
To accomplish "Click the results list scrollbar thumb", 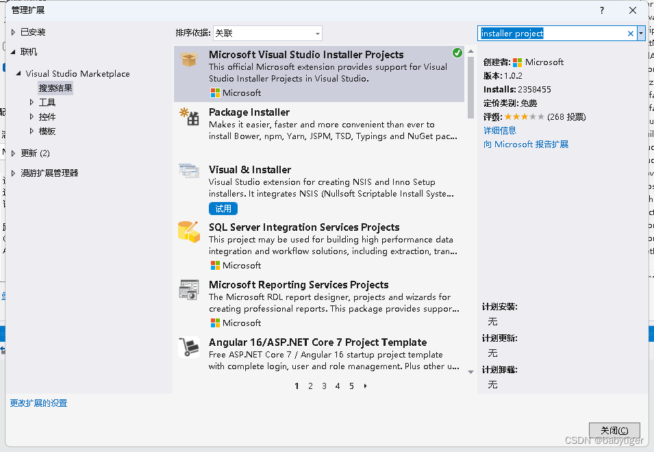I will click(470, 88).
